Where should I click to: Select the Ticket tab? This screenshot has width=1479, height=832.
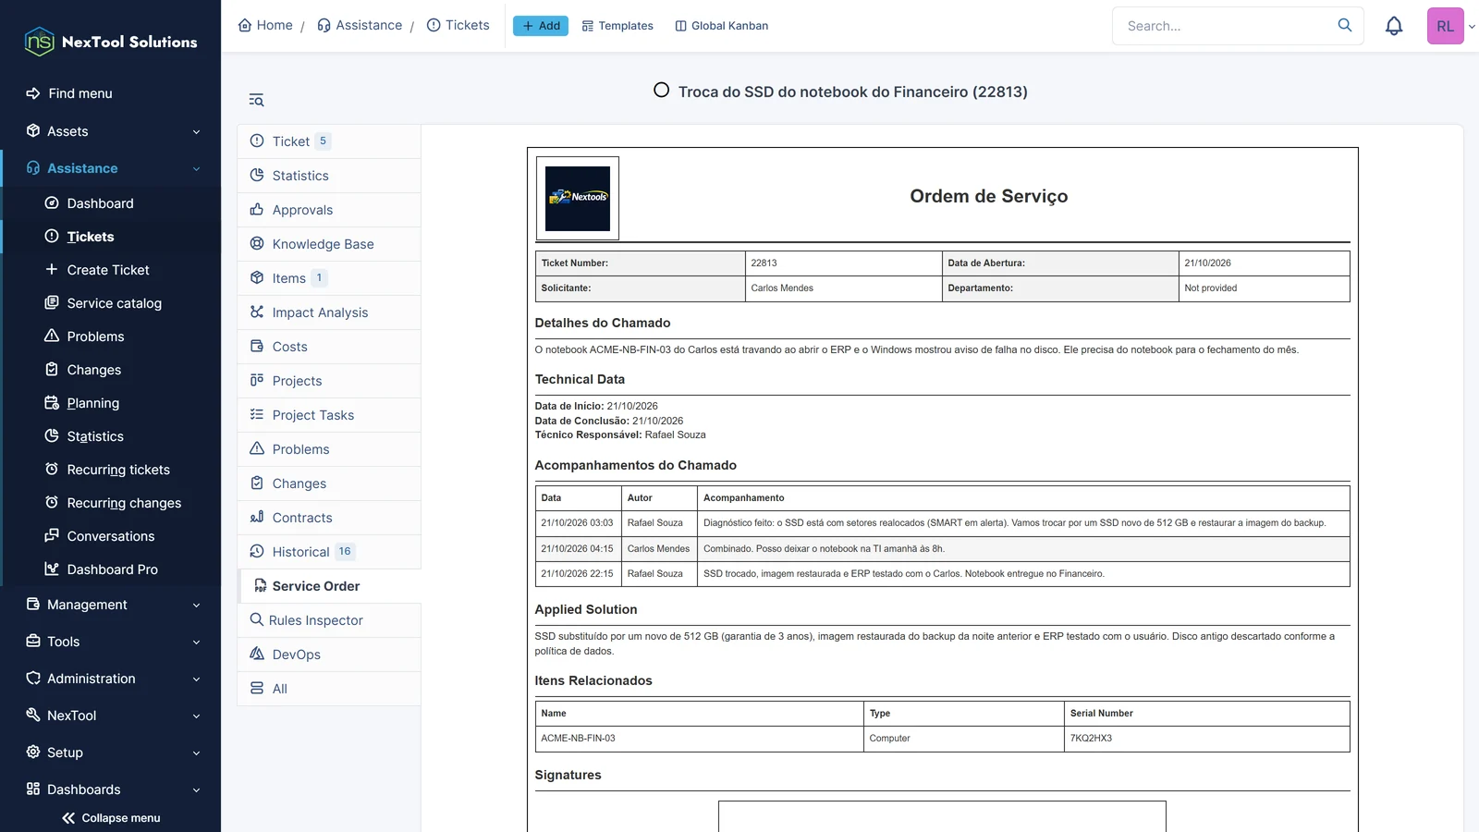[x=329, y=141]
